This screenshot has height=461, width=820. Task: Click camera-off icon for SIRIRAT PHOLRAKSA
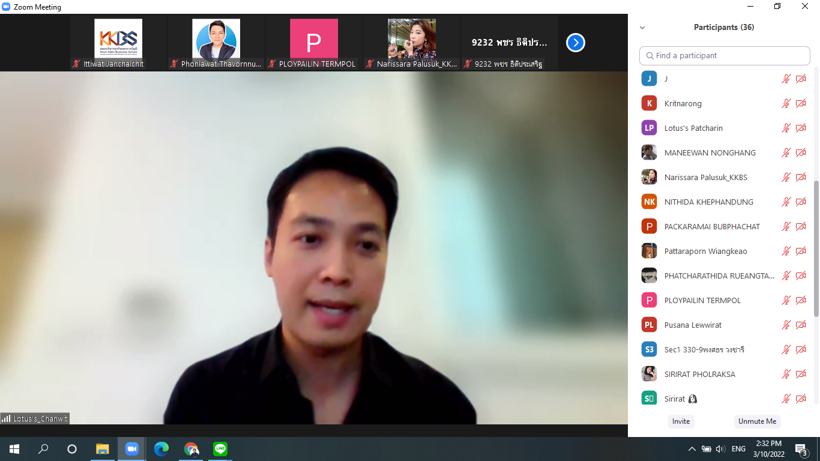[x=801, y=374]
